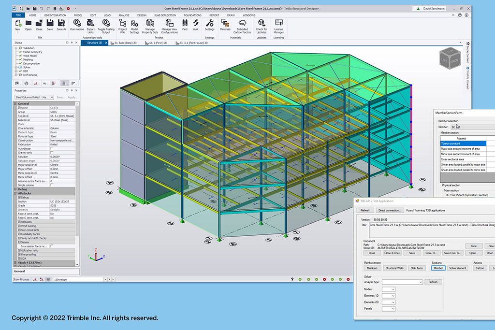
Task: Click the Direct connection... button
Action: [x=390, y=210]
